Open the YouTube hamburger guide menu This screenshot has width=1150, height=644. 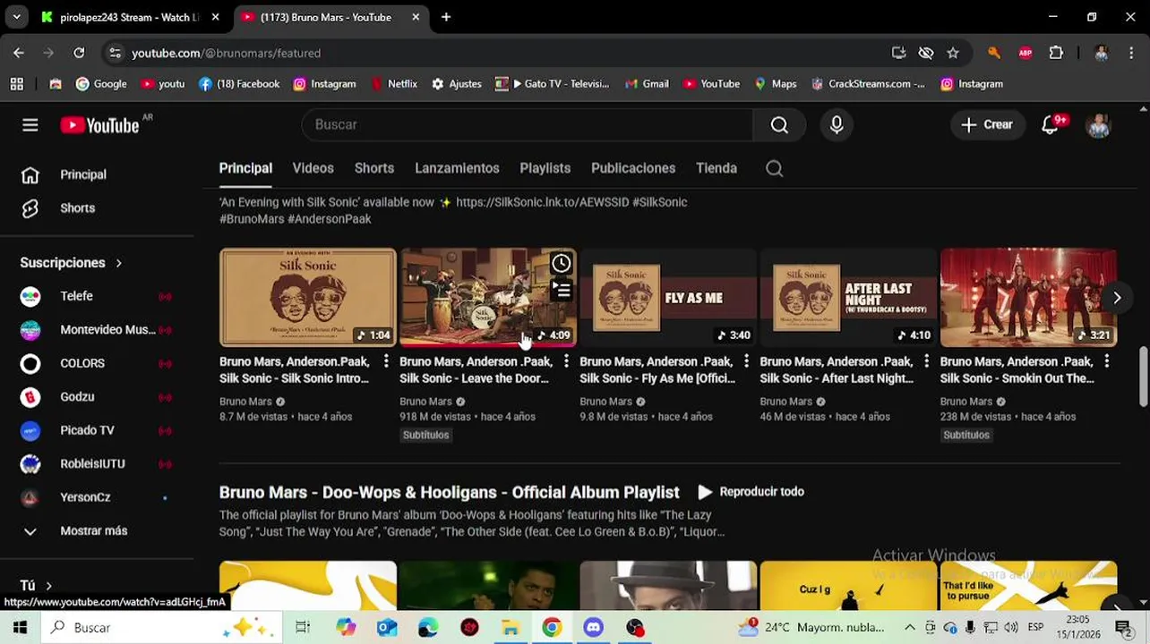tap(30, 125)
